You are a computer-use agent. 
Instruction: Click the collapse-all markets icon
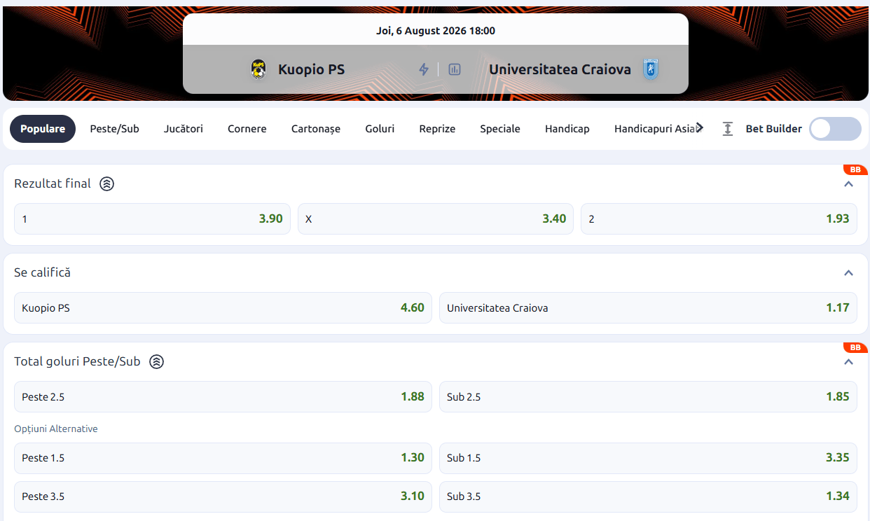click(x=728, y=129)
